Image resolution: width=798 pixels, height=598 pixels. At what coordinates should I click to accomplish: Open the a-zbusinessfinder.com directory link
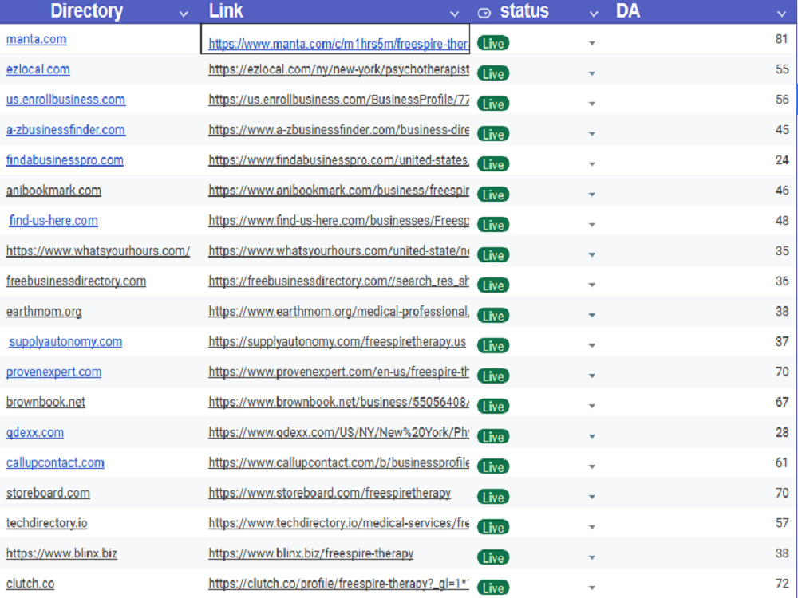65,130
